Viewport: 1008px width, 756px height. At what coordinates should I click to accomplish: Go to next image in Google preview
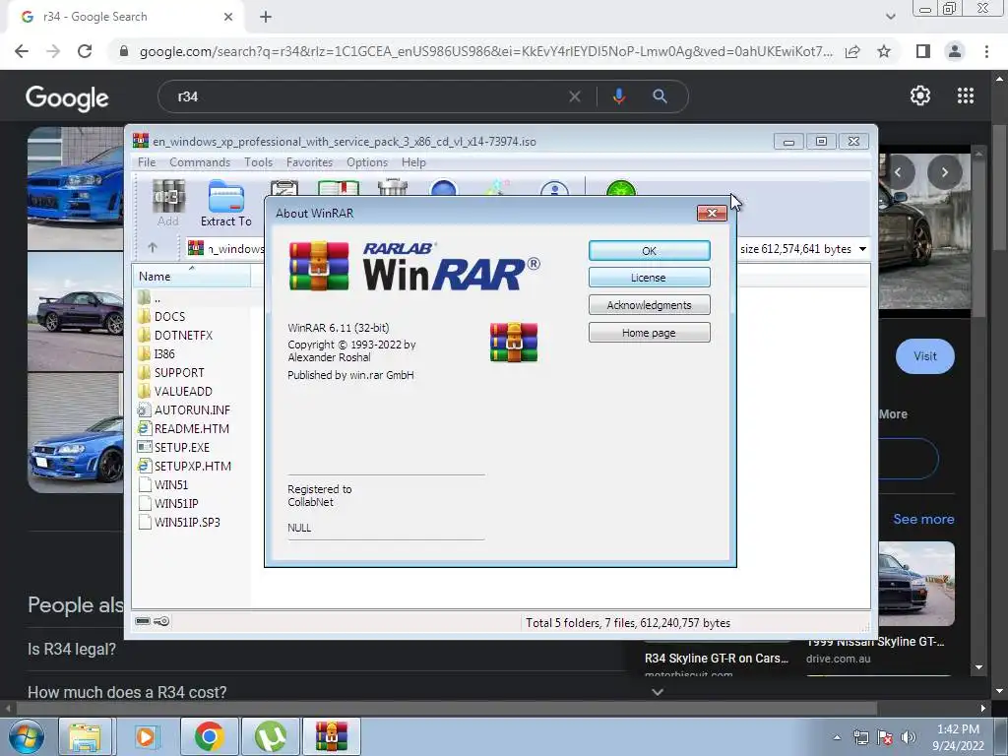click(x=944, y=171)
